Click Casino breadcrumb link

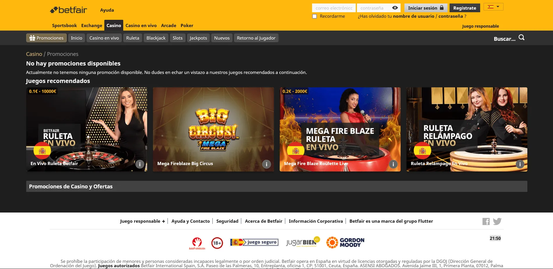coord(34,54)
